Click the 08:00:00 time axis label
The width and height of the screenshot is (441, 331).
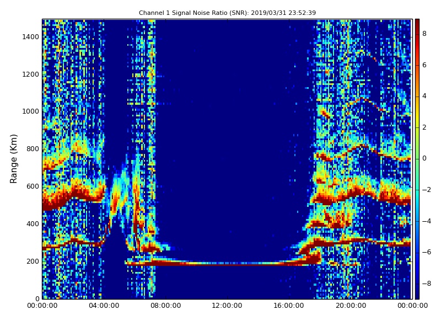click(x=166, y=306)
